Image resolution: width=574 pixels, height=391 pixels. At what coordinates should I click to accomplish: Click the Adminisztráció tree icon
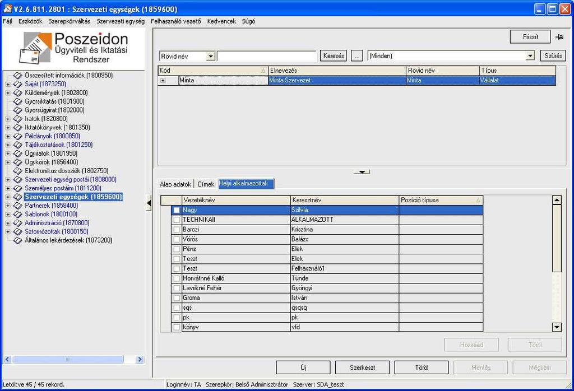pyautogui.click(x=18, y=223)
